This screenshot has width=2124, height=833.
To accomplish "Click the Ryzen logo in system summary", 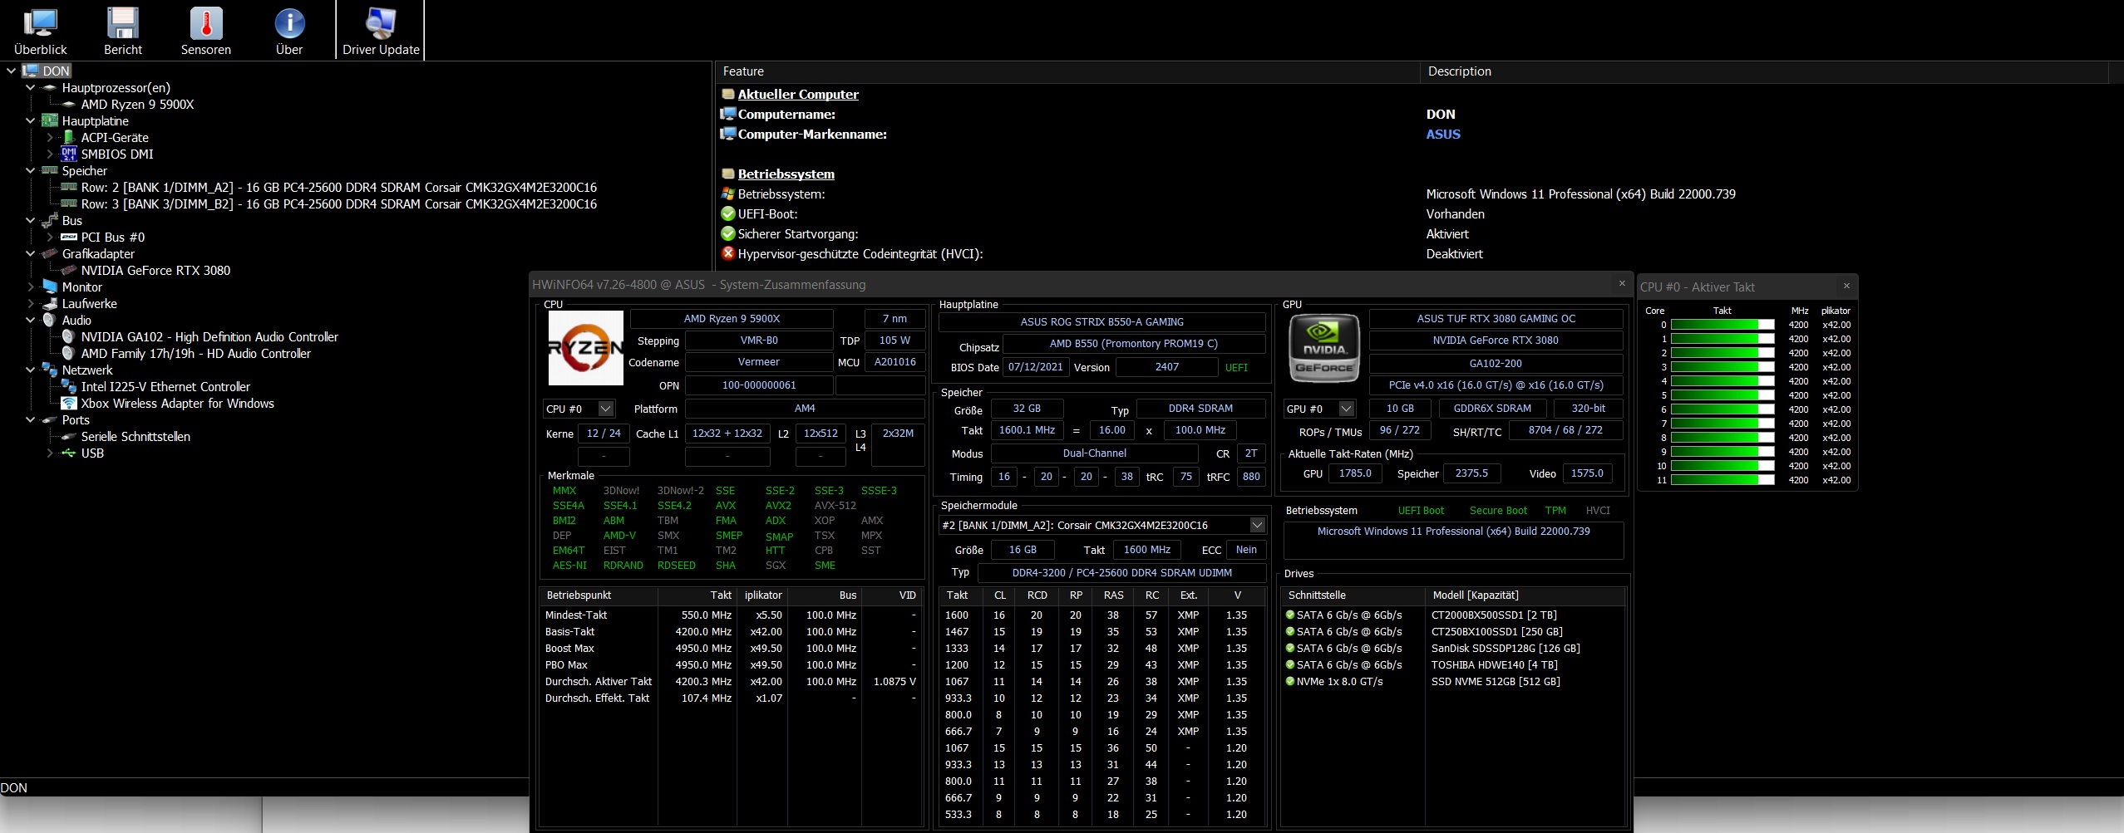I will pyautogui.click(x=585, y=347).
